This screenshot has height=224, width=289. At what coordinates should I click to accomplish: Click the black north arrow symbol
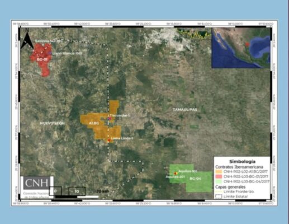coord(27,40)
